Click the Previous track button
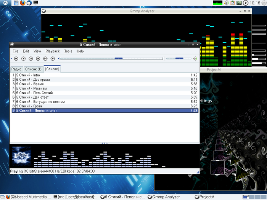The height and width of the screenshot is (200, 267). 16,59
